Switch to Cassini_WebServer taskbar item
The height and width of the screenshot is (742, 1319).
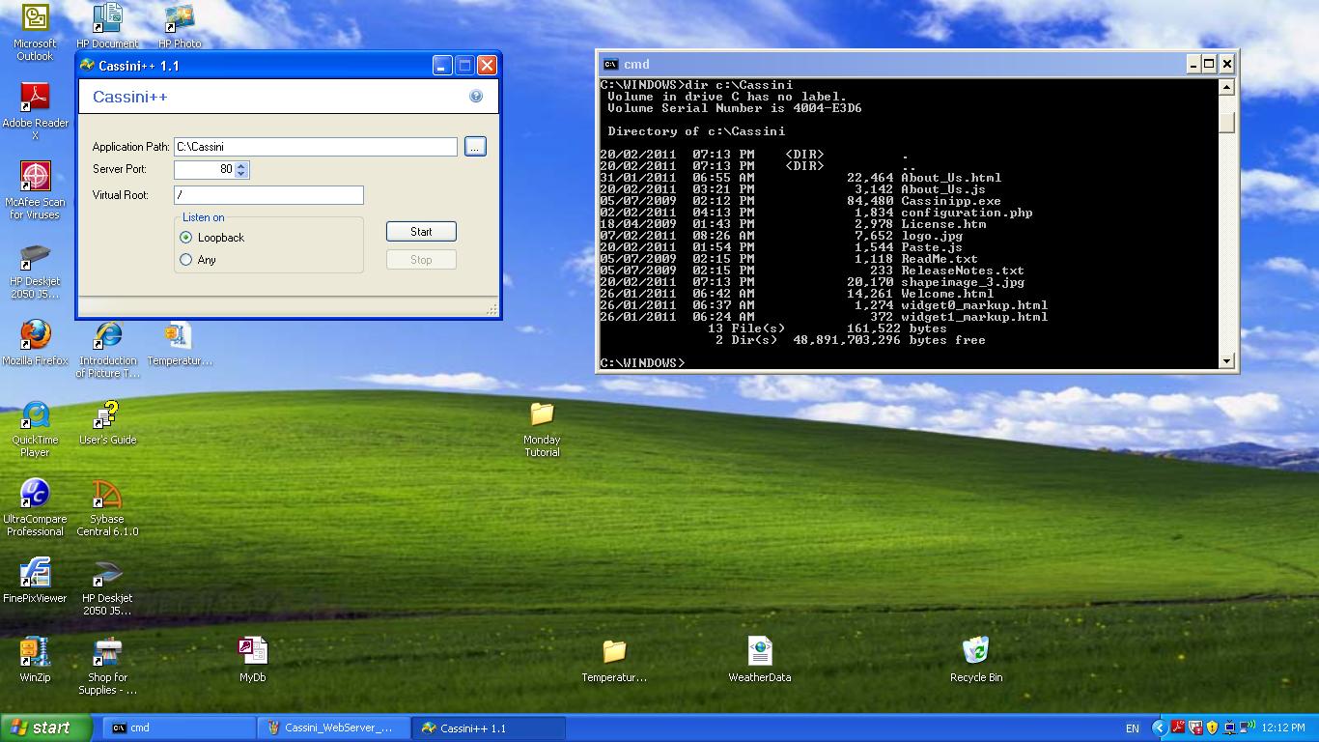pos(333,728)
